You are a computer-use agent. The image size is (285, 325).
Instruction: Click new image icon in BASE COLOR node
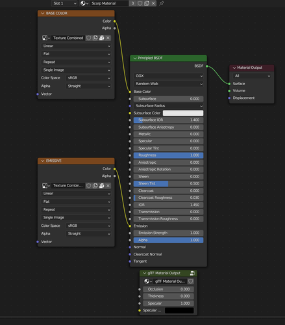pyautogui.click(x=95, y=38)
